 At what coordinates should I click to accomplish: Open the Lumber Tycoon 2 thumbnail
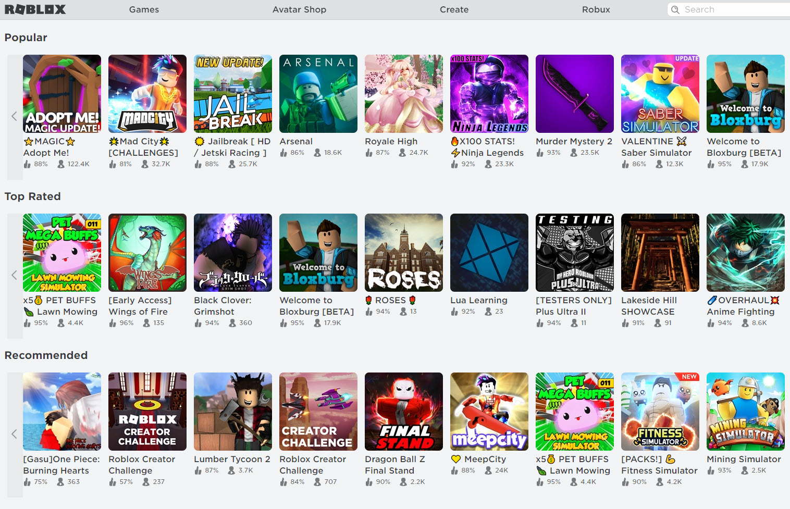[x=233, y=412]
